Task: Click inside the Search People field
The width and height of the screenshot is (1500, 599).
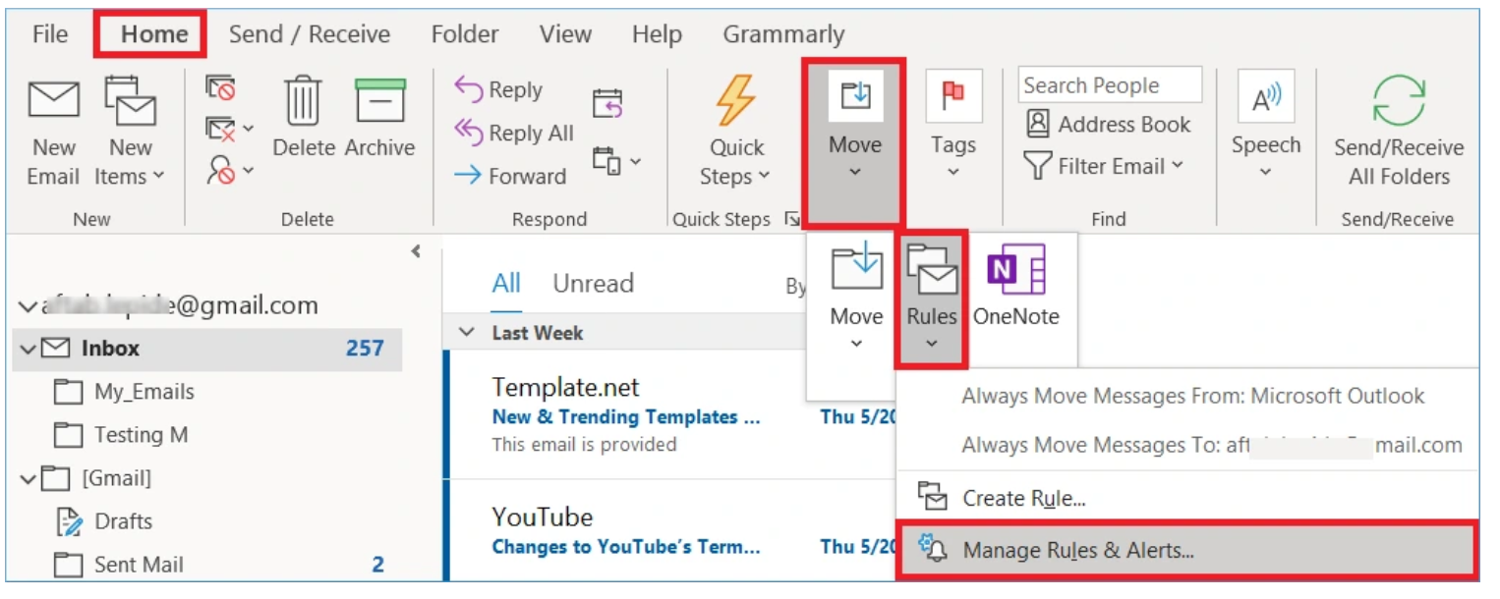Action: (x=1109, y=84)
